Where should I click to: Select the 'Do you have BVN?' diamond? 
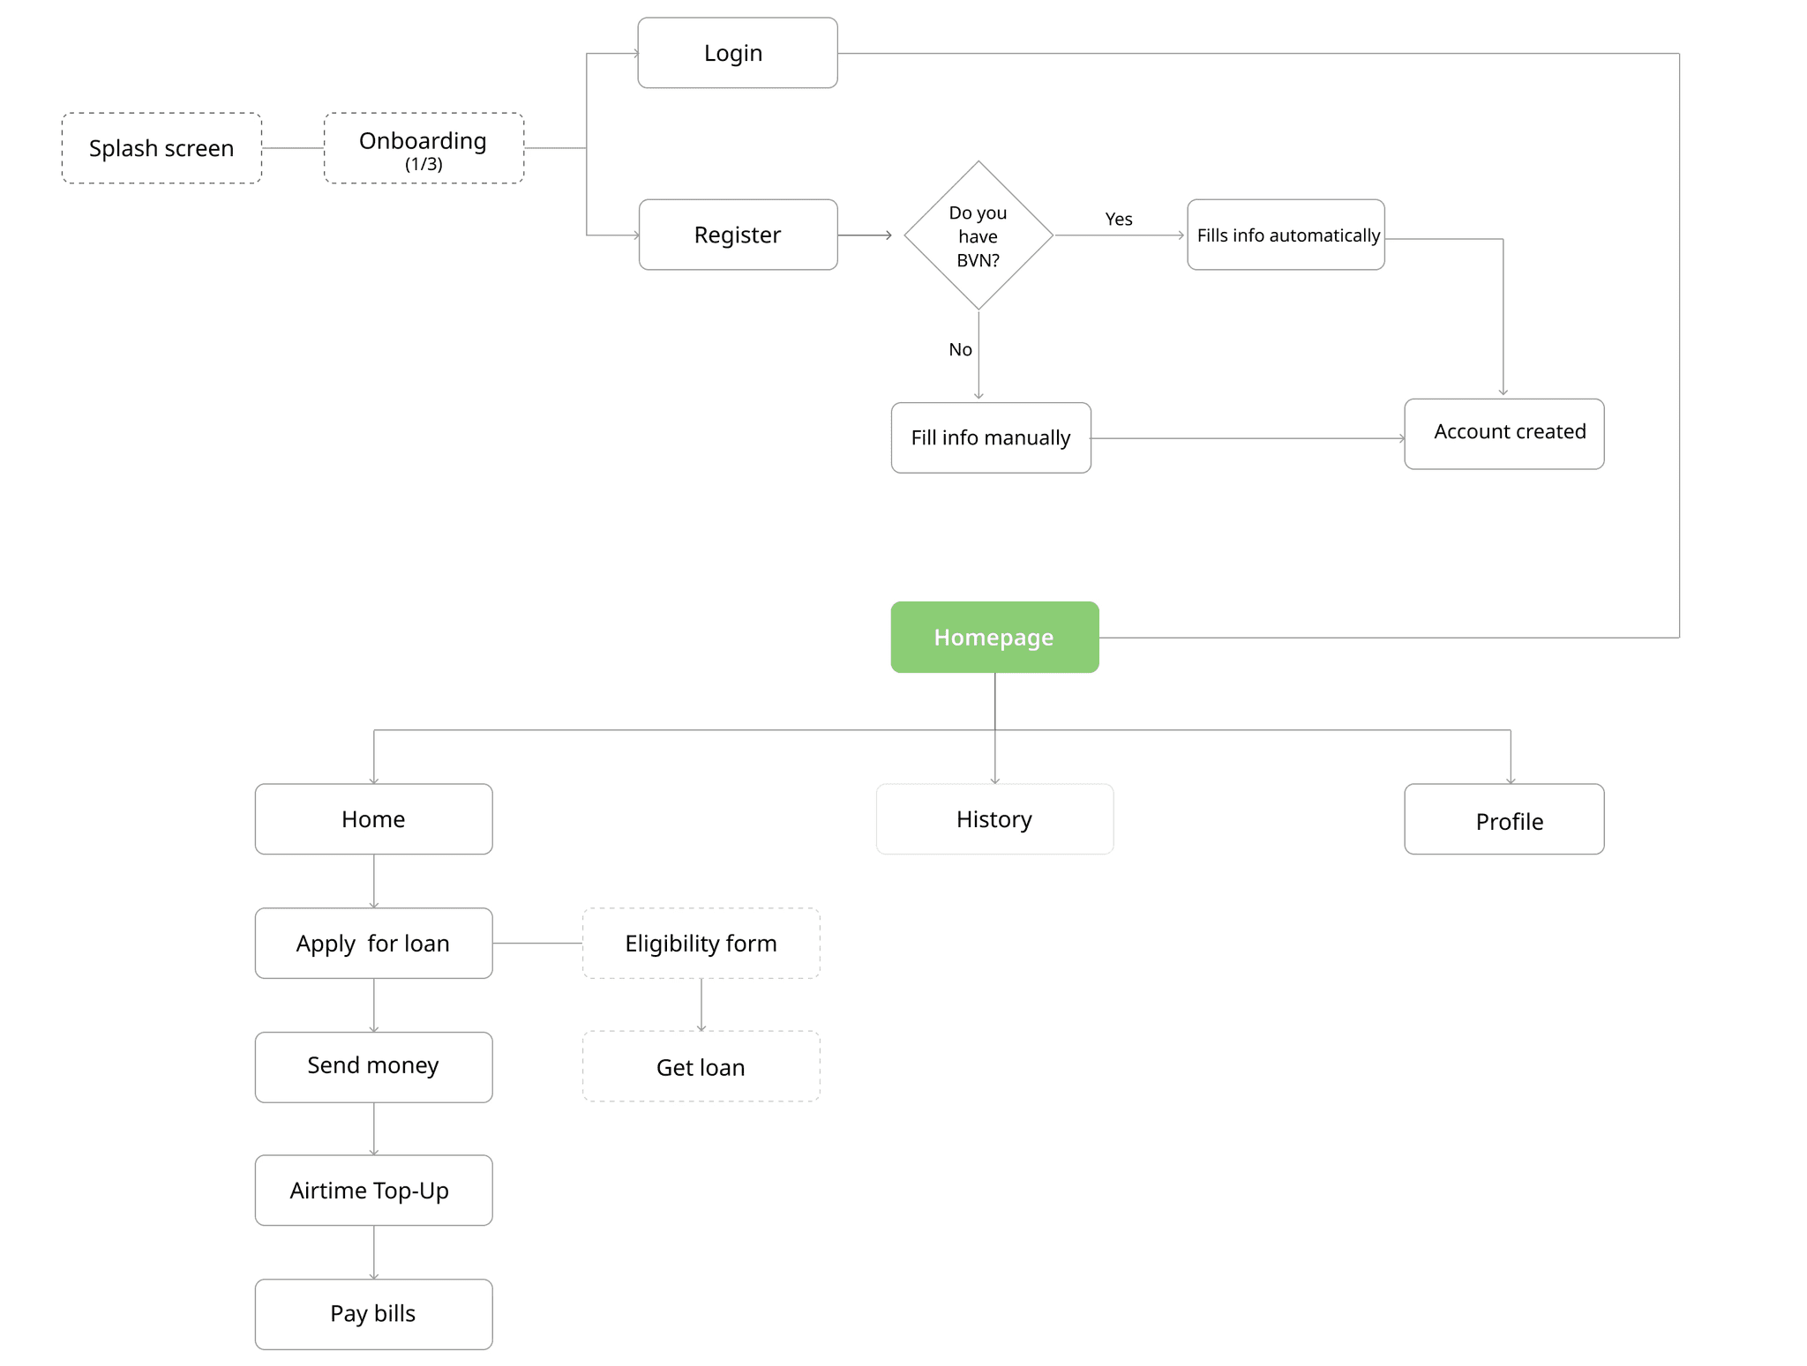pyautogui.click(x=978, y=235)
